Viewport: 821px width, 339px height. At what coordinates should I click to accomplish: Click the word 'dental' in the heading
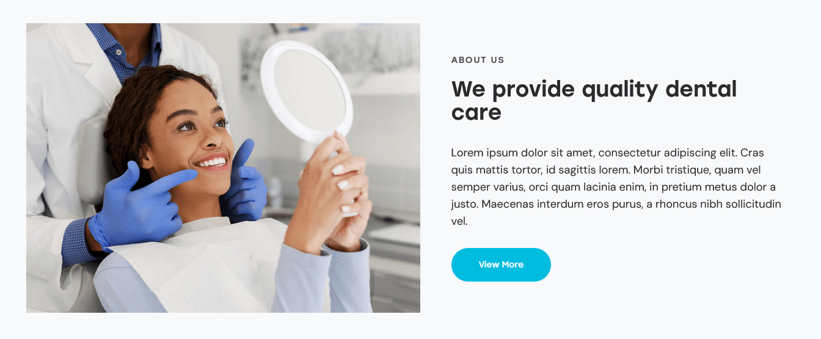point(701,89)
